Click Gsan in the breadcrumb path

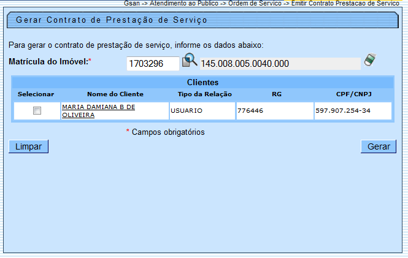point(132,3)
